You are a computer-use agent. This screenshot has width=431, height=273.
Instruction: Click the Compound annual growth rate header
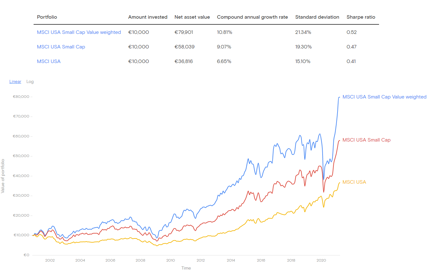click(x=252, y=17)
